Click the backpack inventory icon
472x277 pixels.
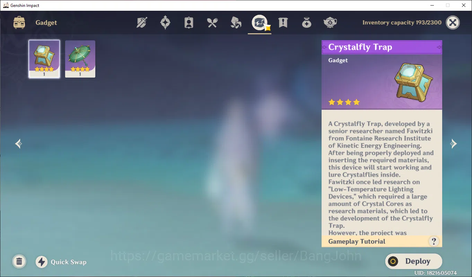point(19,23)
